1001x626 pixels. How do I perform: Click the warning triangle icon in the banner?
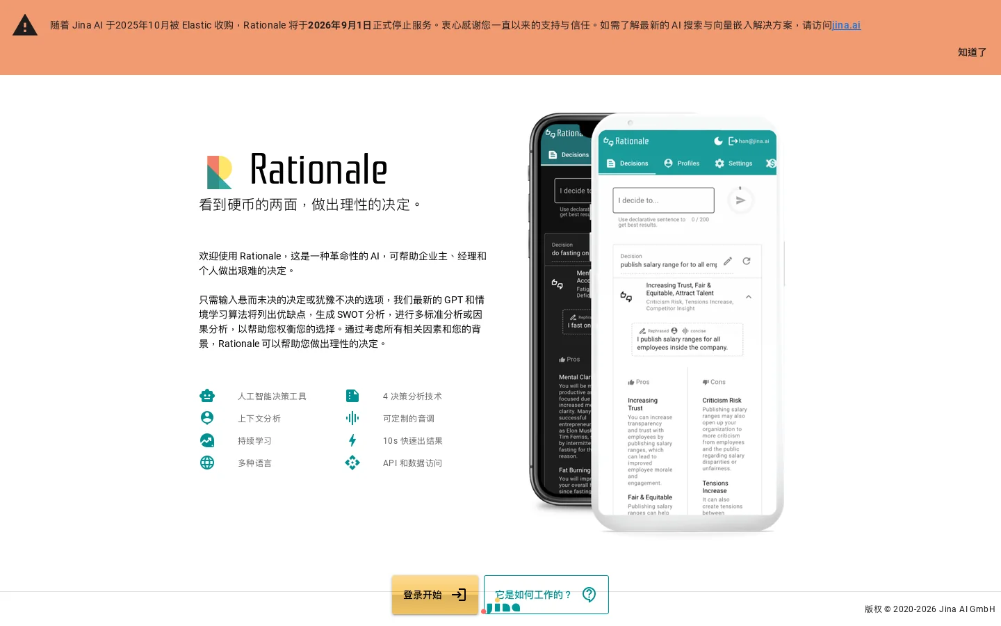point(25,25)
